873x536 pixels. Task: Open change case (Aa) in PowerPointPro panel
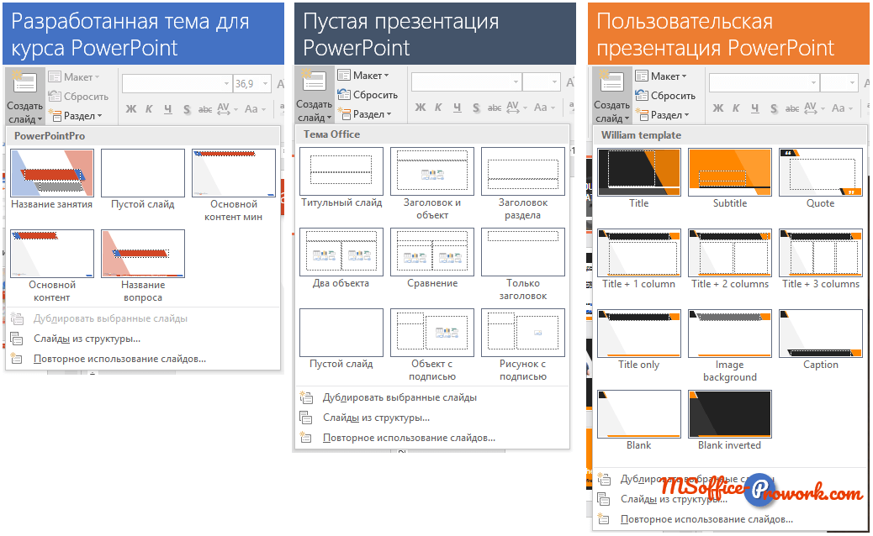(x=255, y=109)
